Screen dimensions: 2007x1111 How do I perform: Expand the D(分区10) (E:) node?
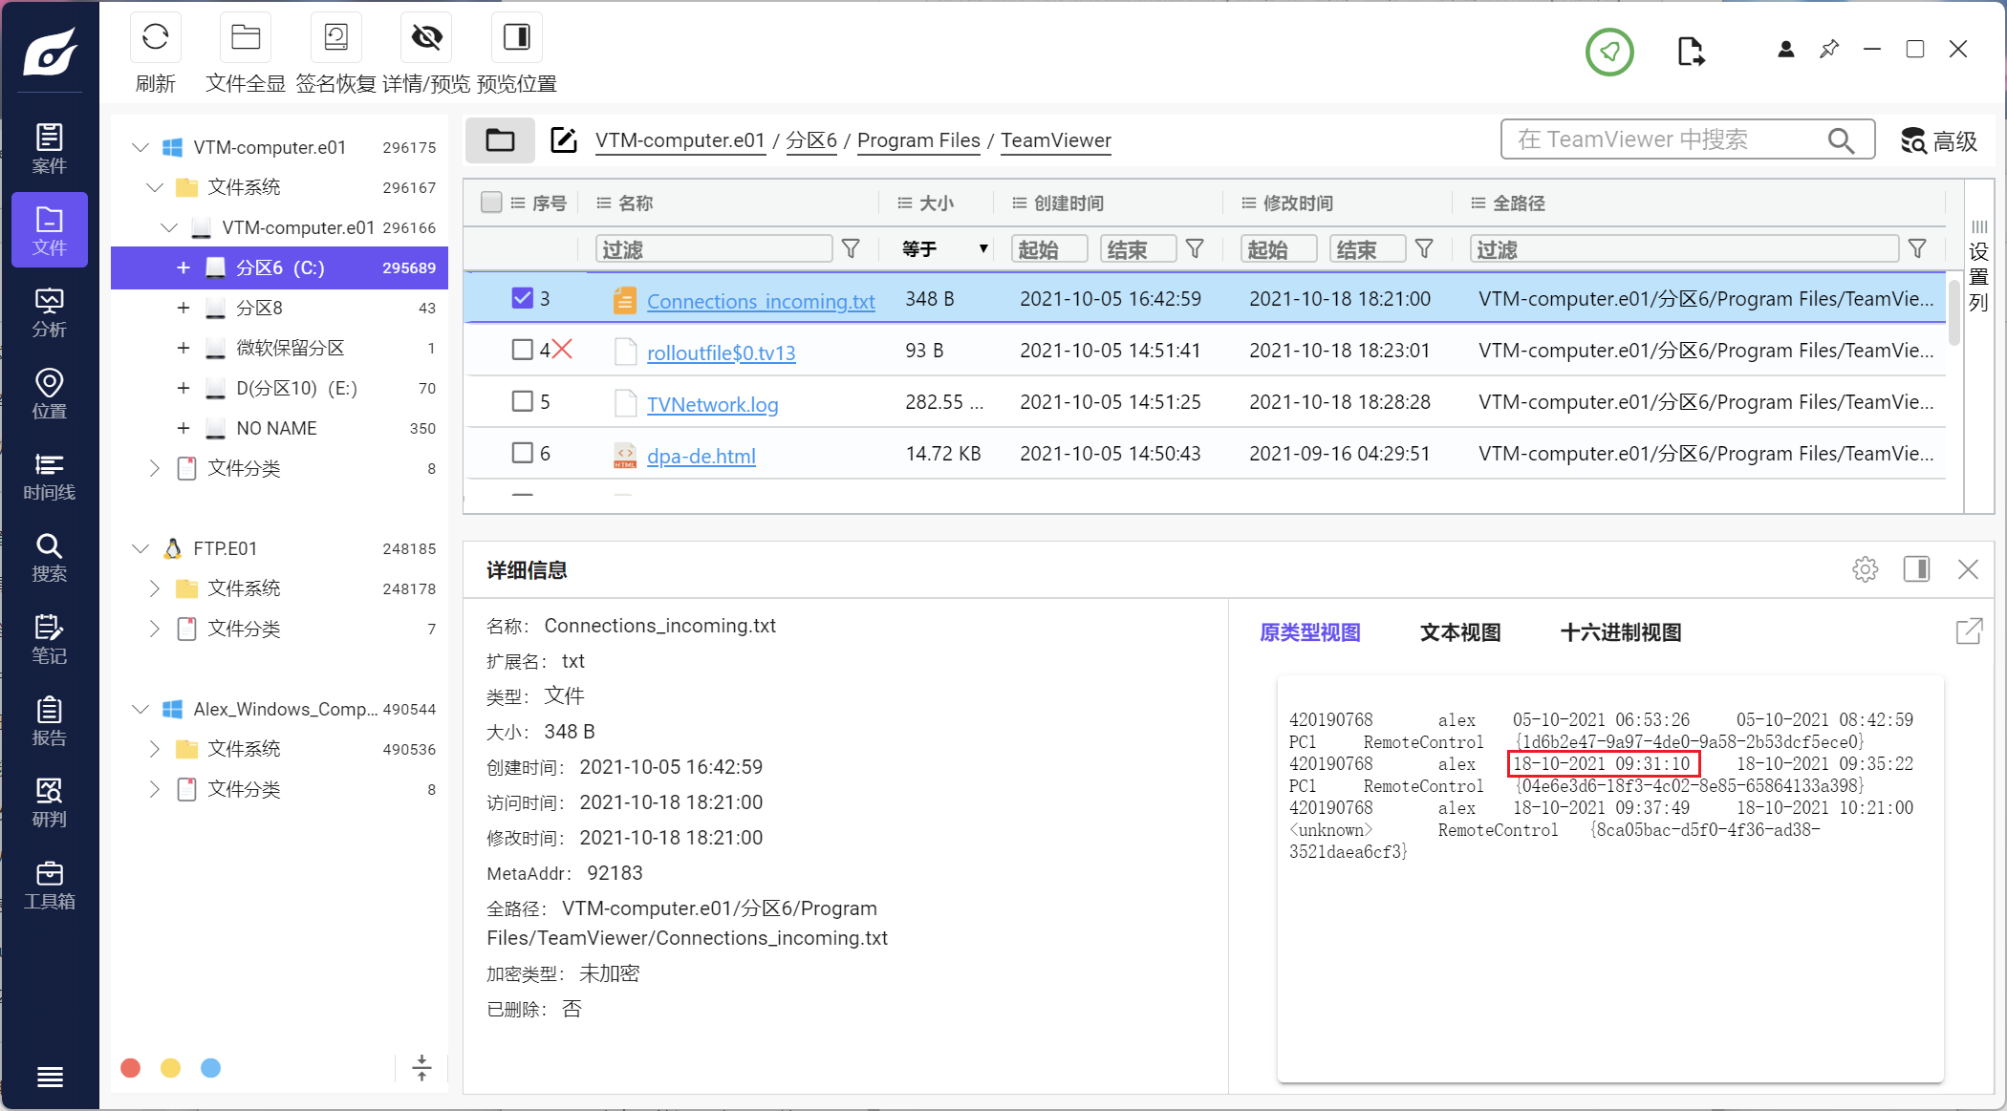[x=183, y=388]
